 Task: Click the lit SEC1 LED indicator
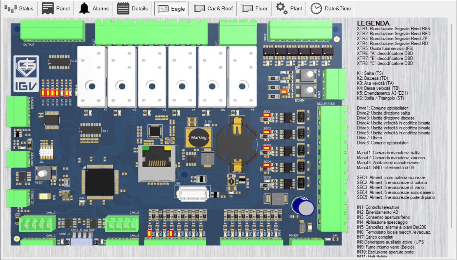267,115
